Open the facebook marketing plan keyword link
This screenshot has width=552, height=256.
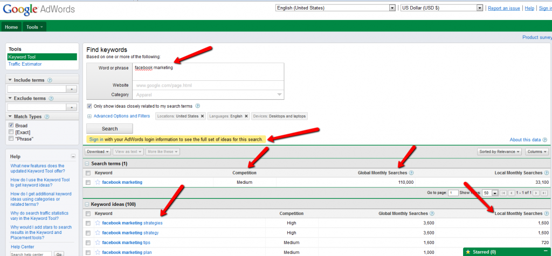127,252
